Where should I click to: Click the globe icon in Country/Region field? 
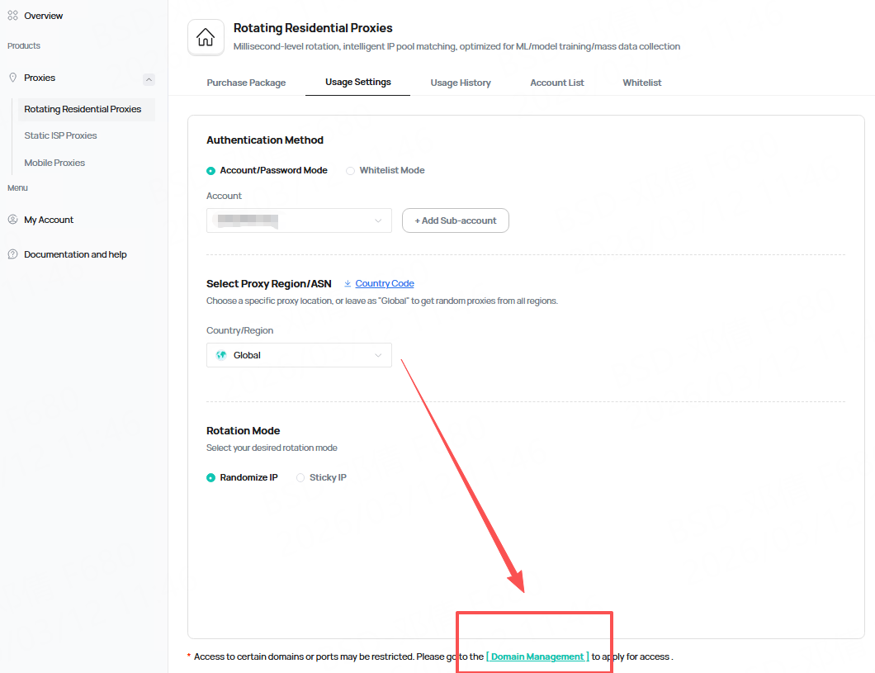pyautogui.click(x=221, y=355)
